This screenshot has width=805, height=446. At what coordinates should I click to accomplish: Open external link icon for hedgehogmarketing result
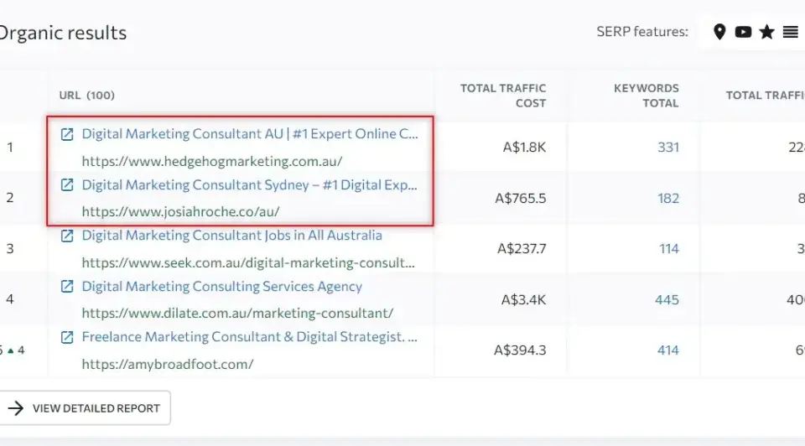(x=67, y=134)
